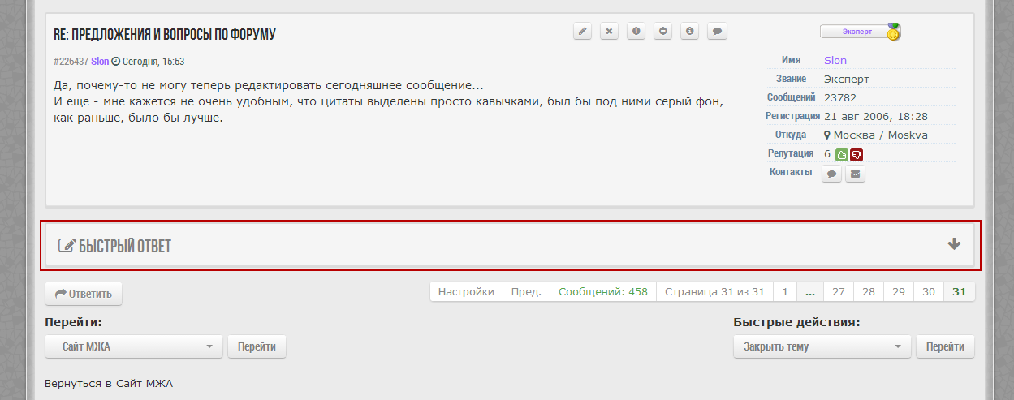Report the post via exclamation icon
This screenshot has width=1014, height=400.
pos(636,32)
